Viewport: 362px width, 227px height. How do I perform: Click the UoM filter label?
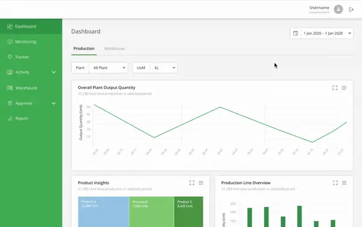point(141,68)
